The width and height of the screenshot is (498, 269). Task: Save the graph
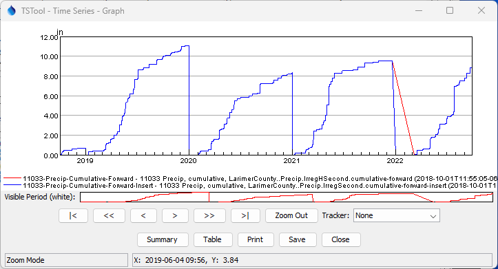pos(298,239)
